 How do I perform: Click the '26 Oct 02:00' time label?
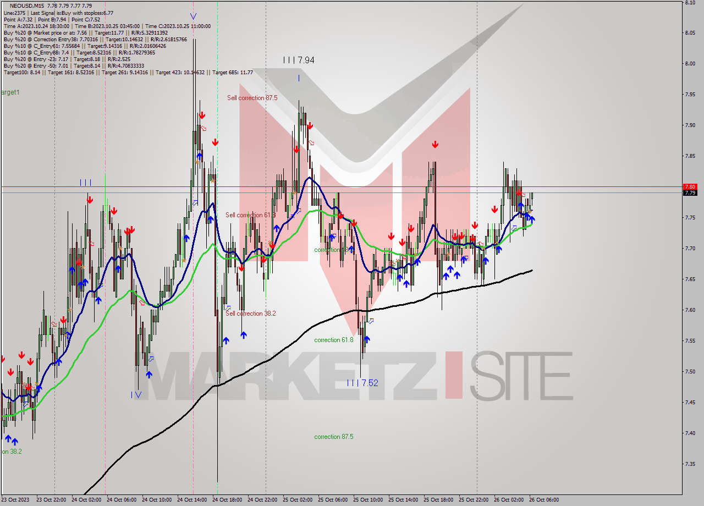click(x=509, y=500)
